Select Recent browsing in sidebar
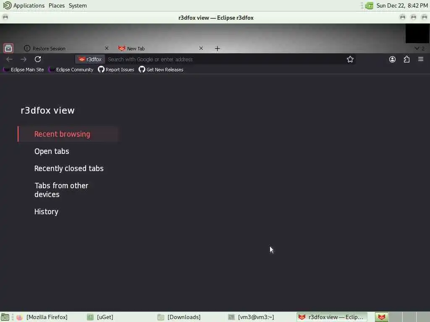This screenshot has height=322, width=430. pos(68,134)
